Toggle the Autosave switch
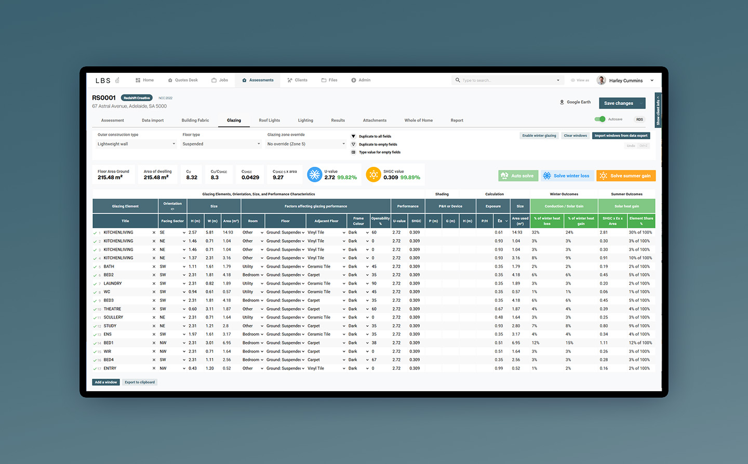The image size is (748, 464). point(600,119)
